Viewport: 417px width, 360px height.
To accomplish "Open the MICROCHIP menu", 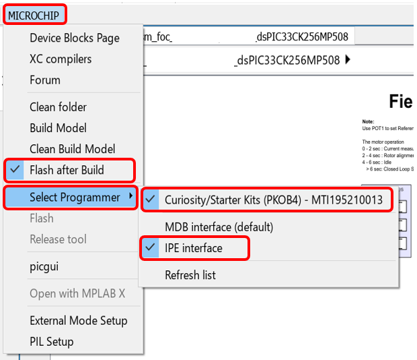I will [34, 15].
